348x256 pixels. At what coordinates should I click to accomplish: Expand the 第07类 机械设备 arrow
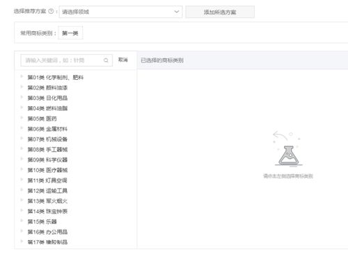click(x=22, y=138)
